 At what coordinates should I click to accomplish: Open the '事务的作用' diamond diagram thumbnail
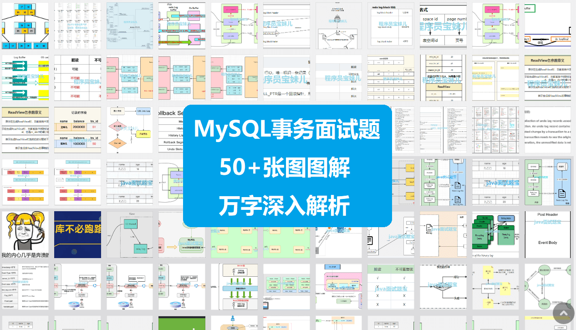(443, 287)
